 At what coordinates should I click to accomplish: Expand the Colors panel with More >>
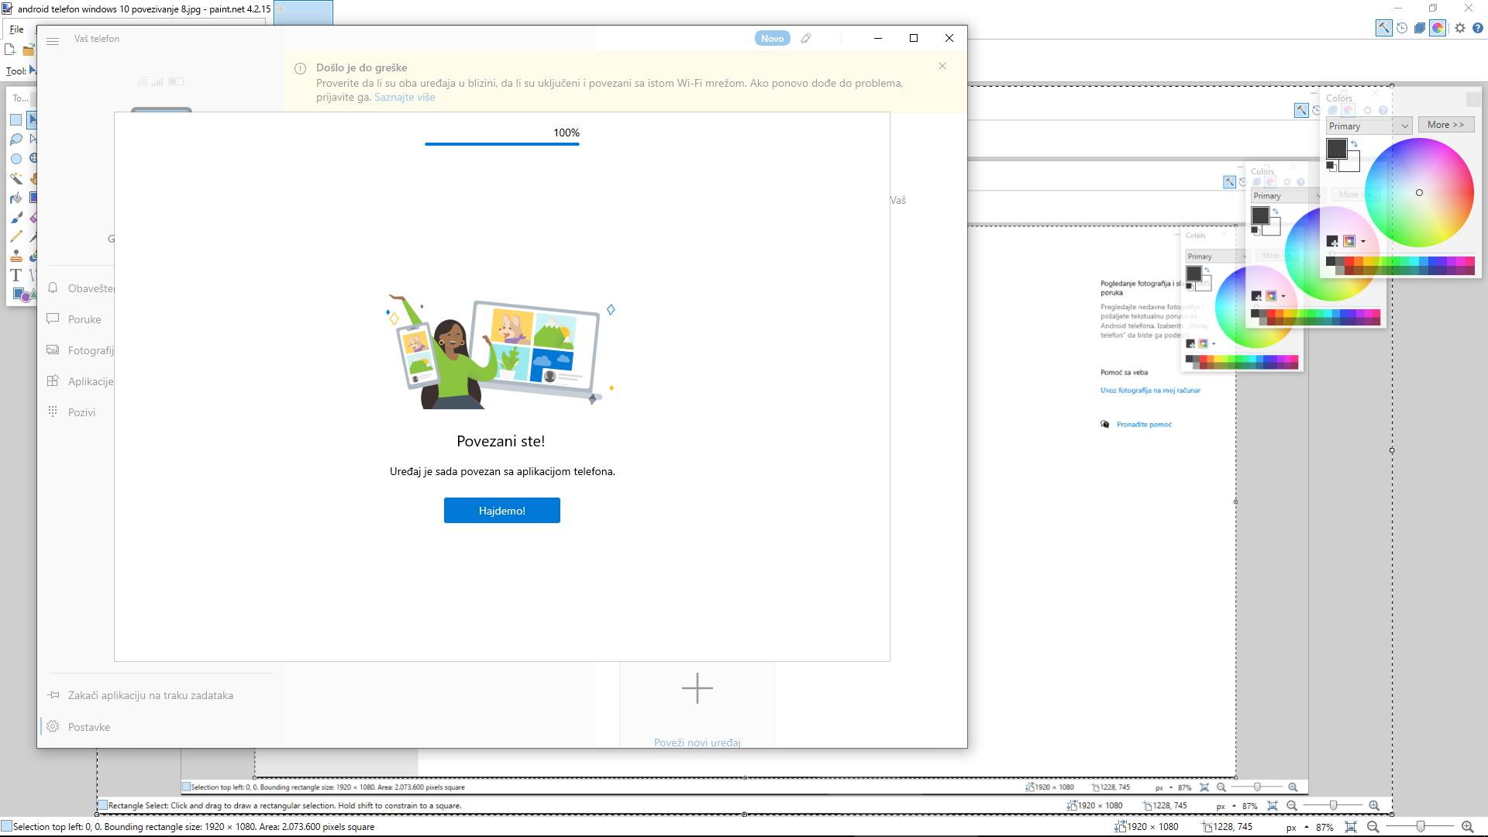coord(1446,124)
